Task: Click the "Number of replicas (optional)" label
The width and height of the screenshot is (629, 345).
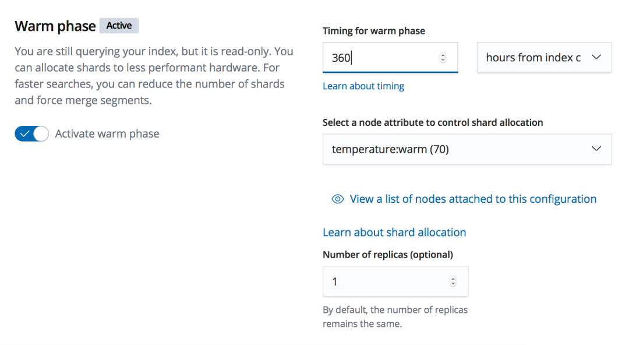Action: pos(388,255)
